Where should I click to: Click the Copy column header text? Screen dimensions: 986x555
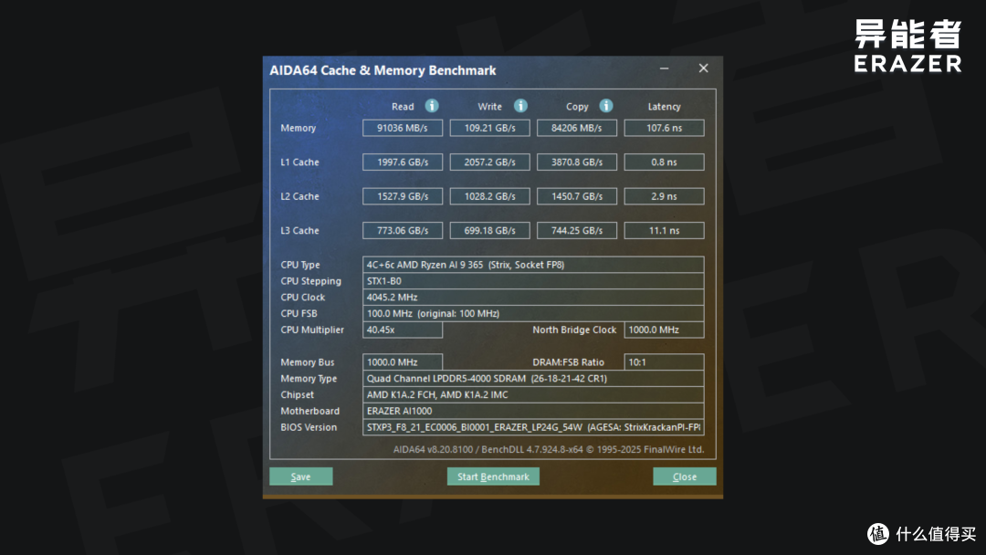pos(577,107)
